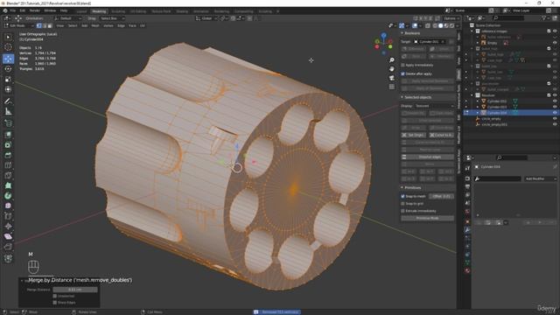
Task: Open the Display Textured dropdown
Action: 434,106
